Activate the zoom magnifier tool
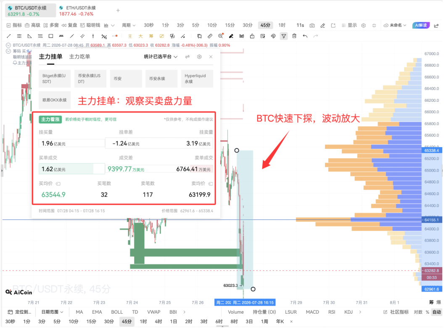 (221, 36)
